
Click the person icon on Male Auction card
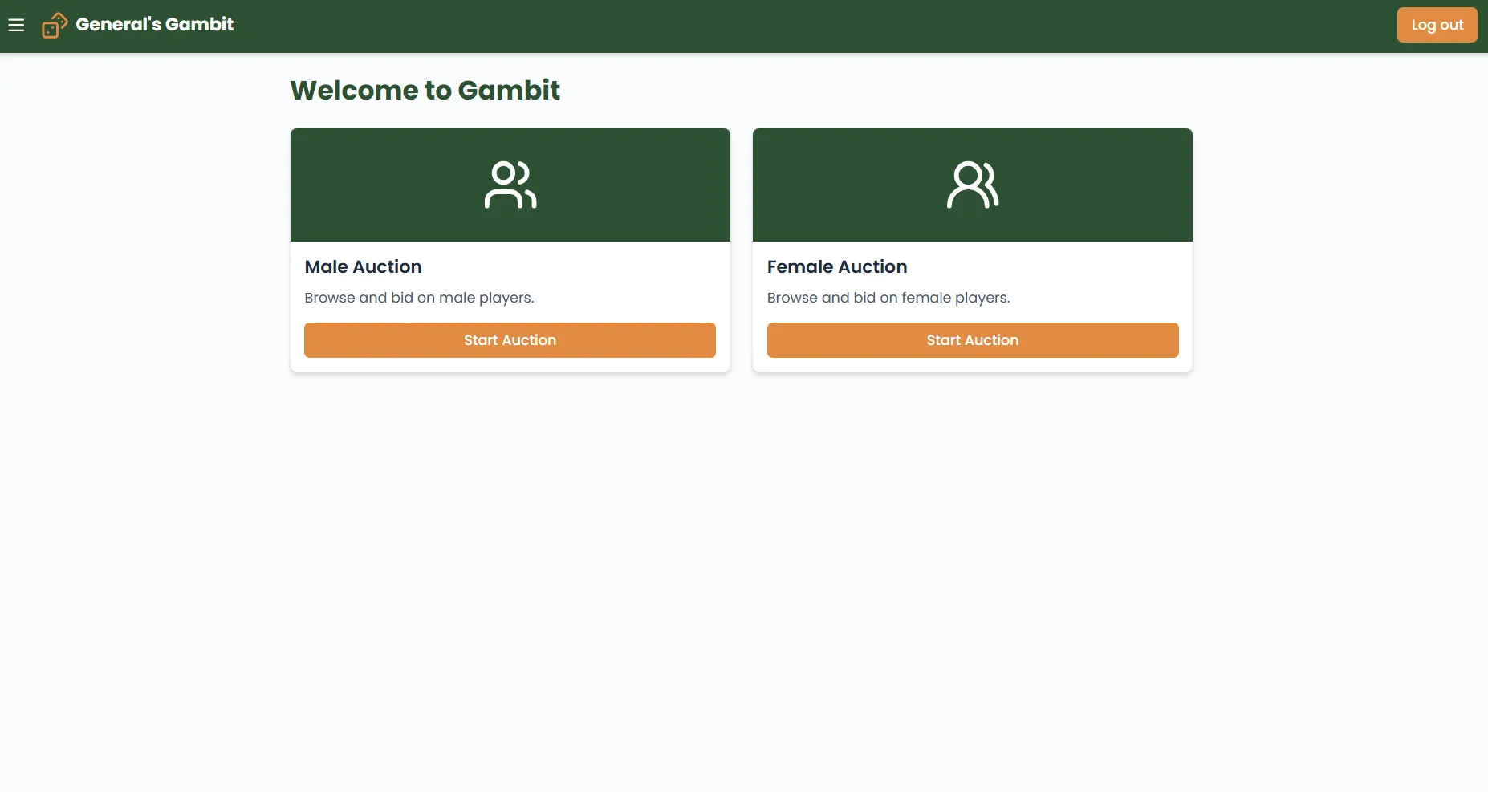[510, 185]
